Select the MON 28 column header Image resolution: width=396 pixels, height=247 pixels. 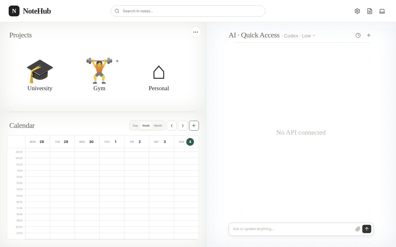point(37,142)
